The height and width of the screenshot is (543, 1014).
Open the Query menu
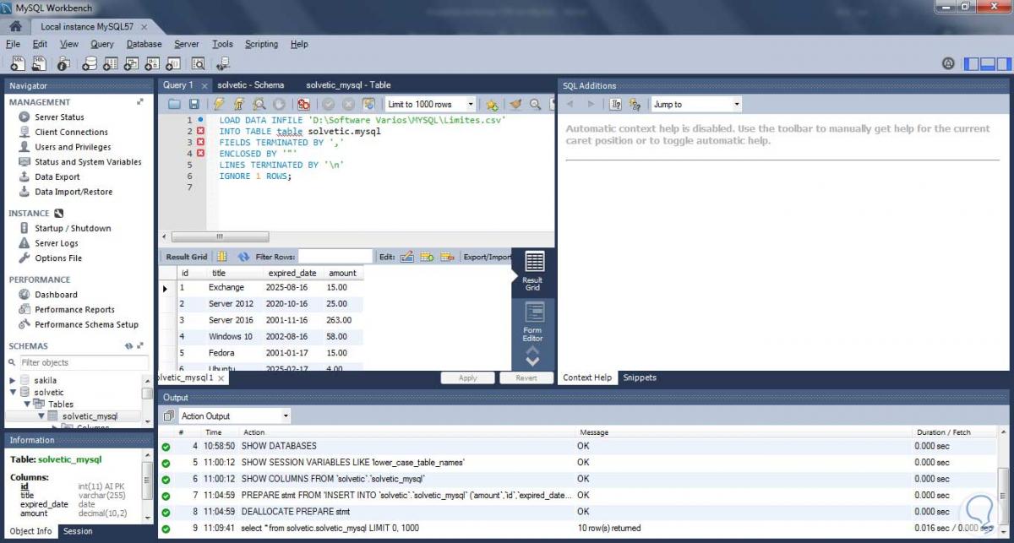click(102, 44)
